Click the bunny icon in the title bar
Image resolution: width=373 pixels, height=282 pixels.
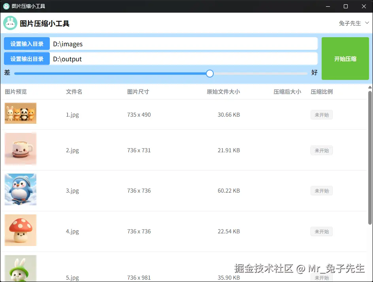(x=6, y=6)
